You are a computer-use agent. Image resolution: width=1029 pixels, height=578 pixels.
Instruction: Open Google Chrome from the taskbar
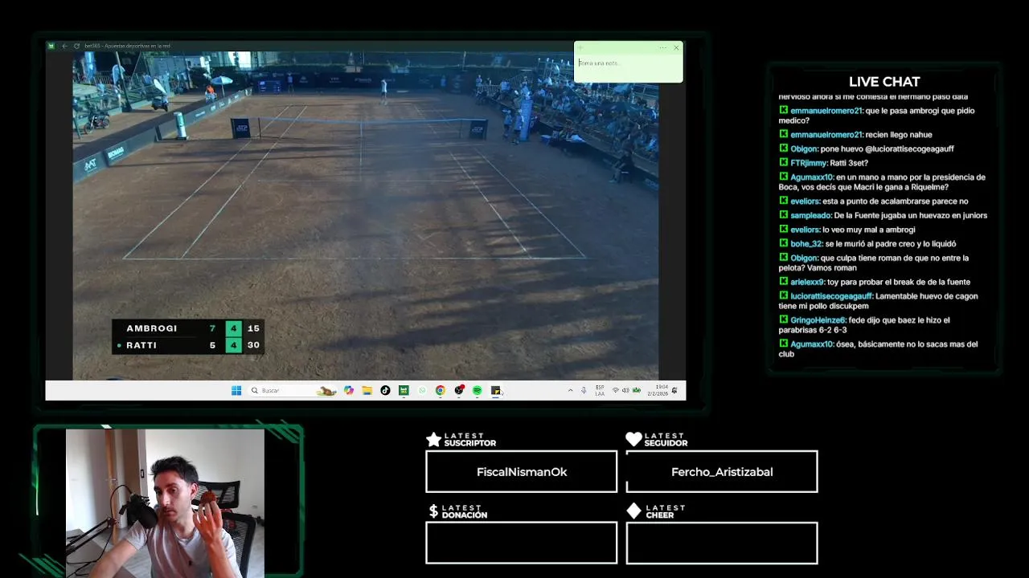441,390
